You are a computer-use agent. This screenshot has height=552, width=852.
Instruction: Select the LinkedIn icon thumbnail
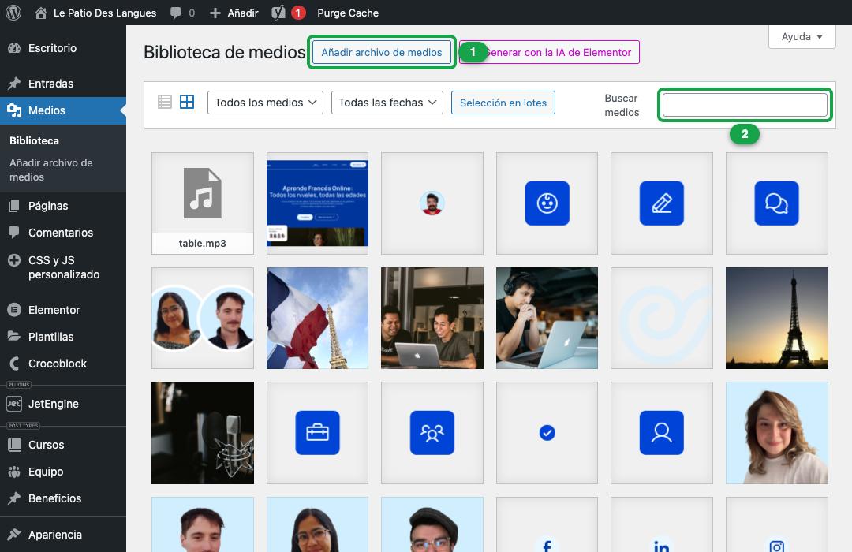coord(662,524)
